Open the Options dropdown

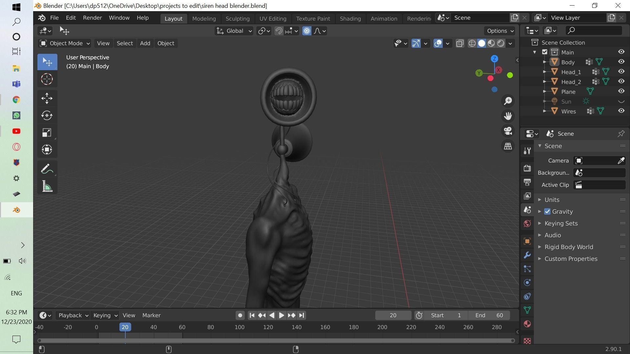(500, 31)
